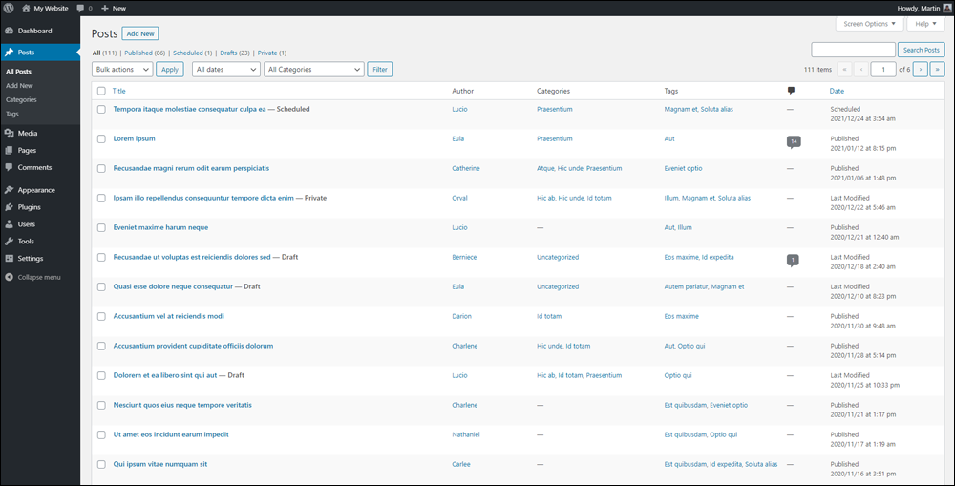Click the Users person icon
The image size is (955, 486).
pos(10,224)
